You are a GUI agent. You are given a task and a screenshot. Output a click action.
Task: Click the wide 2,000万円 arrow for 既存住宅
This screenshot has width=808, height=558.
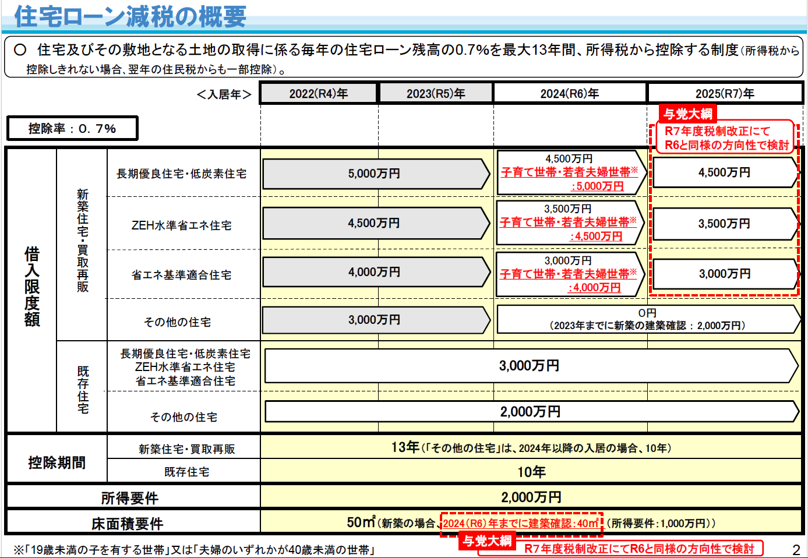pos(531,412)
